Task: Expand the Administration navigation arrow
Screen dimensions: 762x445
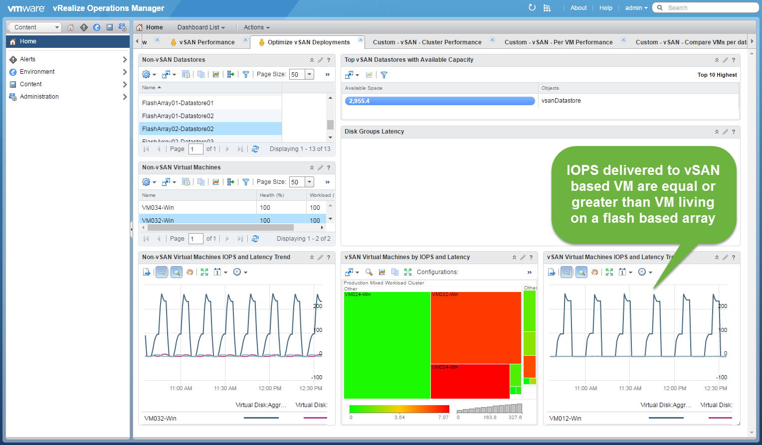Action: pyautogui.click(x=125, y=97)
